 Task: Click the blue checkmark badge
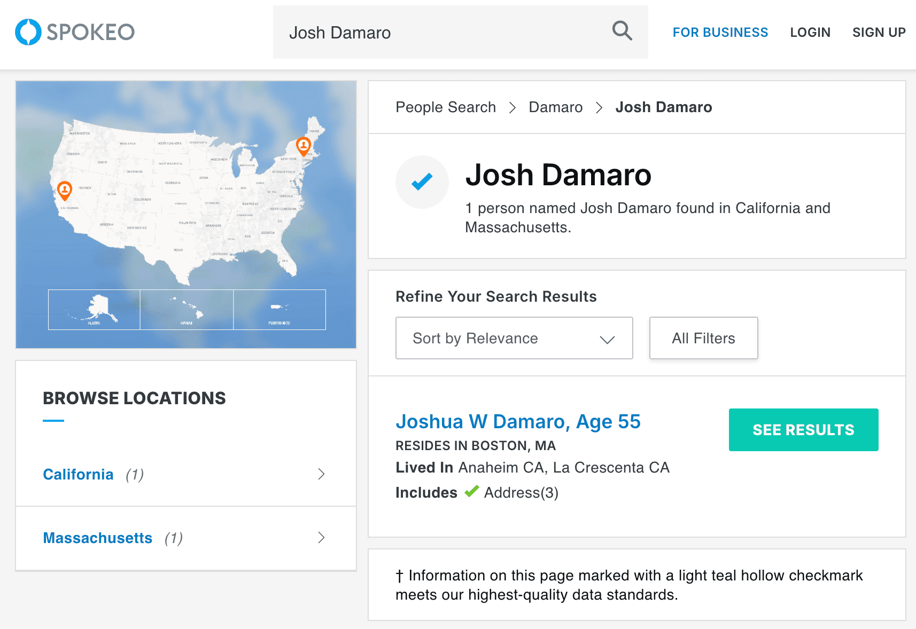(422, 182)
